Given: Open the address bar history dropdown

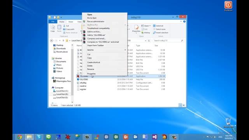Looking at the screenshot, I should [146, 40].
